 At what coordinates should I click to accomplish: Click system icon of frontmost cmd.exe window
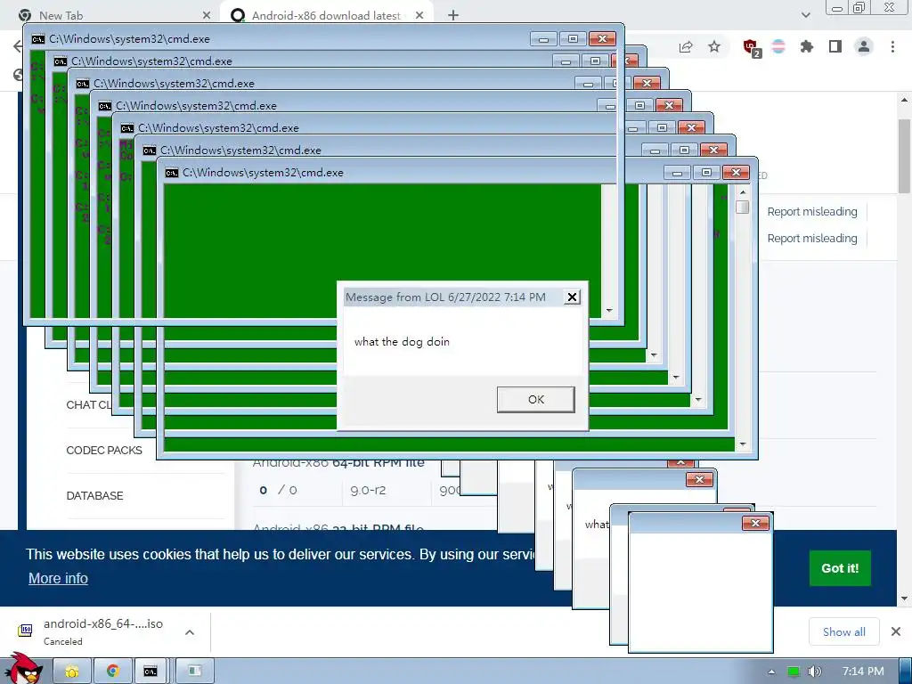tap(172, 173)
